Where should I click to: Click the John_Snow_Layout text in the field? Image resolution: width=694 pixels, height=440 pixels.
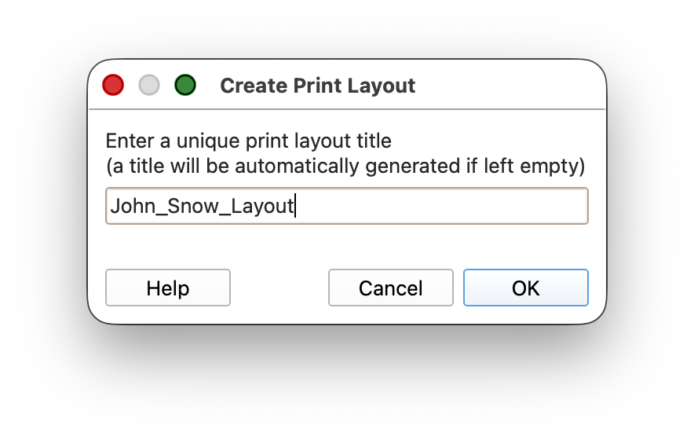pyautogui.click(x=202, y=207)
